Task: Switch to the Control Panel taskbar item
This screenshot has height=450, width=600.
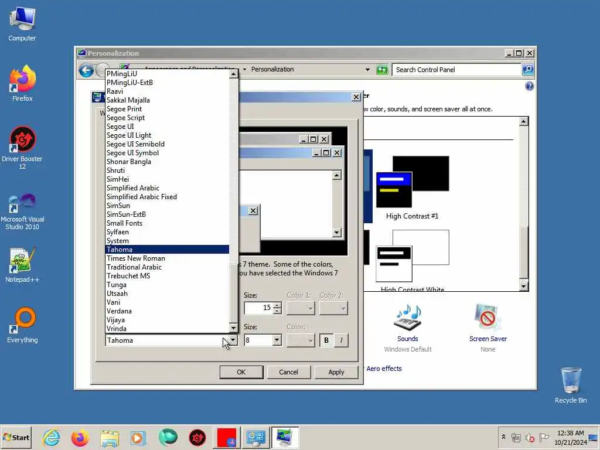Action: pyautogui.click(x=255, y=438)
